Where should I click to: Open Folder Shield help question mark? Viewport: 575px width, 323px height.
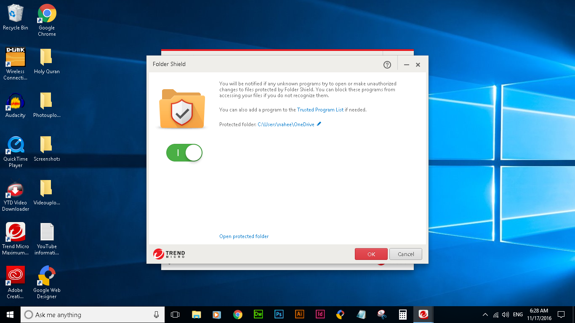[387, 65]
